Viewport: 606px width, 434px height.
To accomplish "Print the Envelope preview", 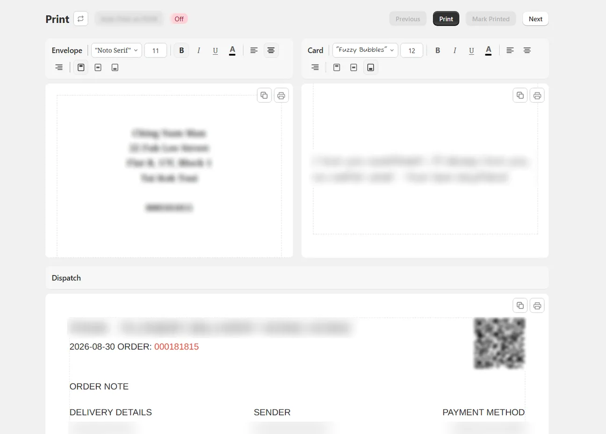I will (281, 95).
